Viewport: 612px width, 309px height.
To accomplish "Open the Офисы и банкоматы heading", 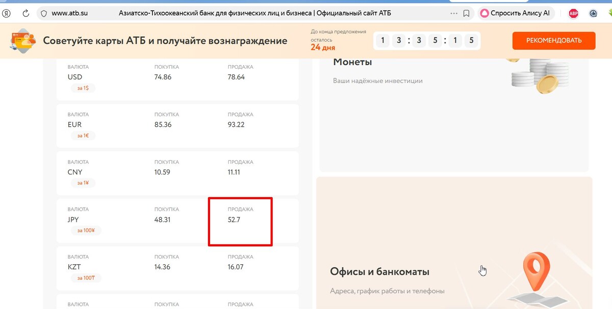I will (379, 271).
